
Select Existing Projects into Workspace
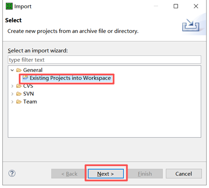(70, 78)
